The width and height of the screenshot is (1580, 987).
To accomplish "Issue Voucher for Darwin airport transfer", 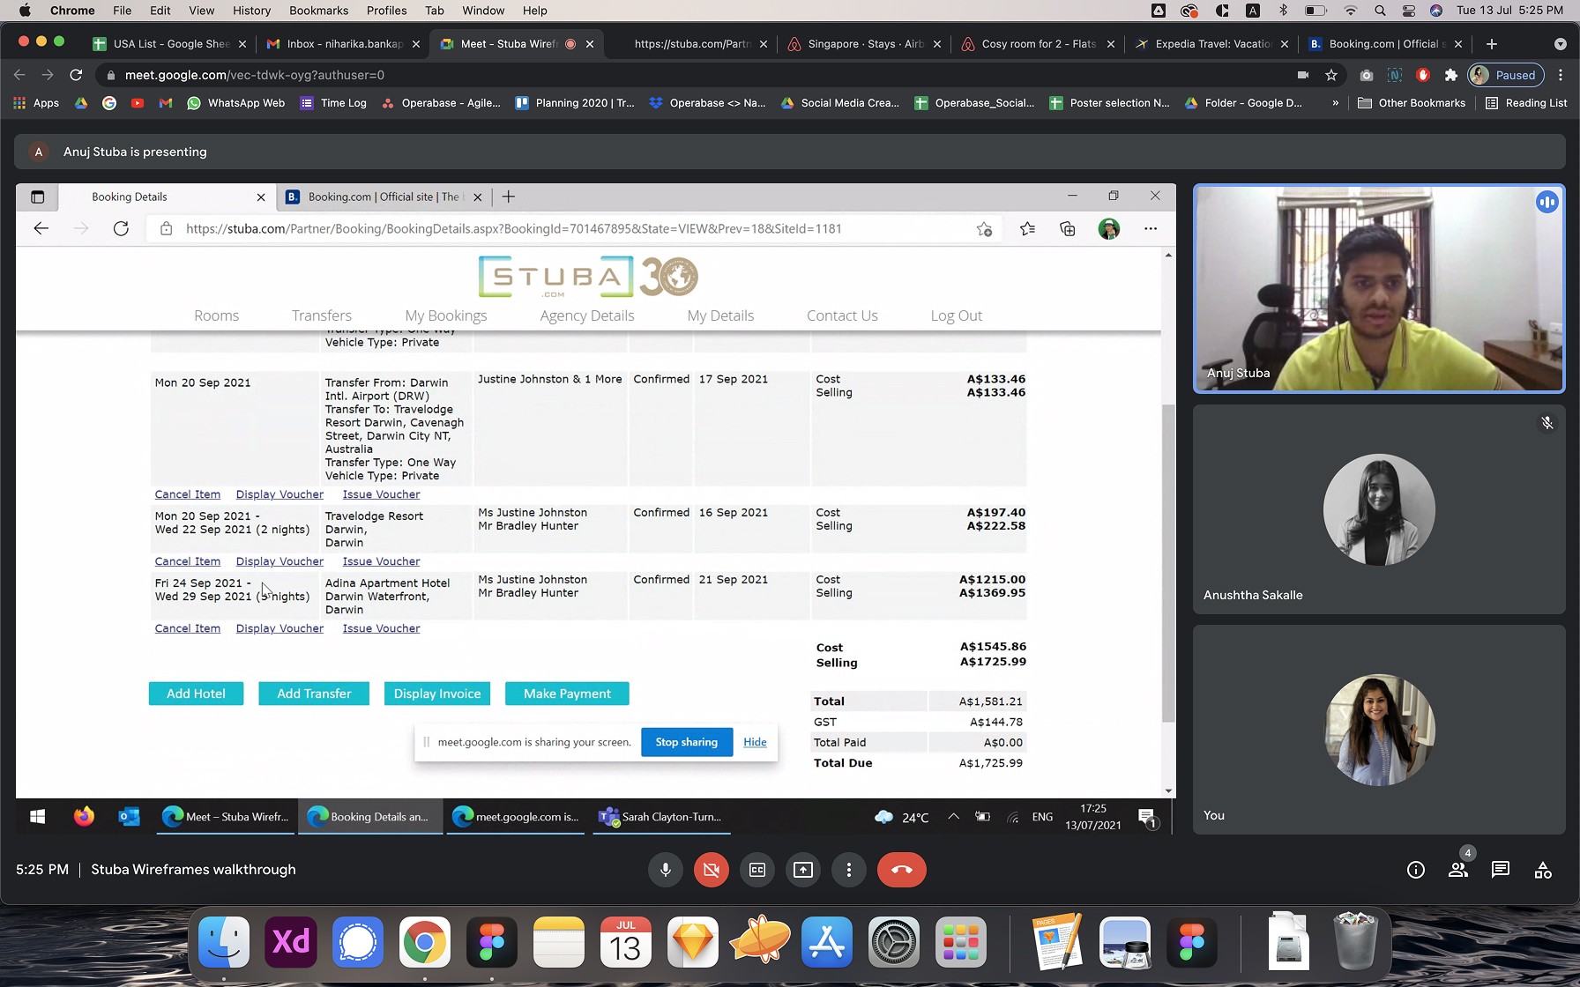I will [381, 494].
